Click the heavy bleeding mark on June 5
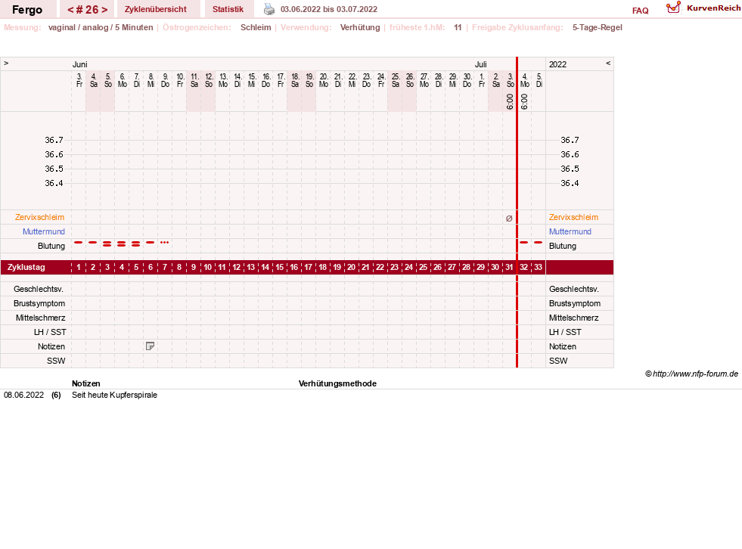This screenshot has width=742, height=549. [x=107, y=244]
